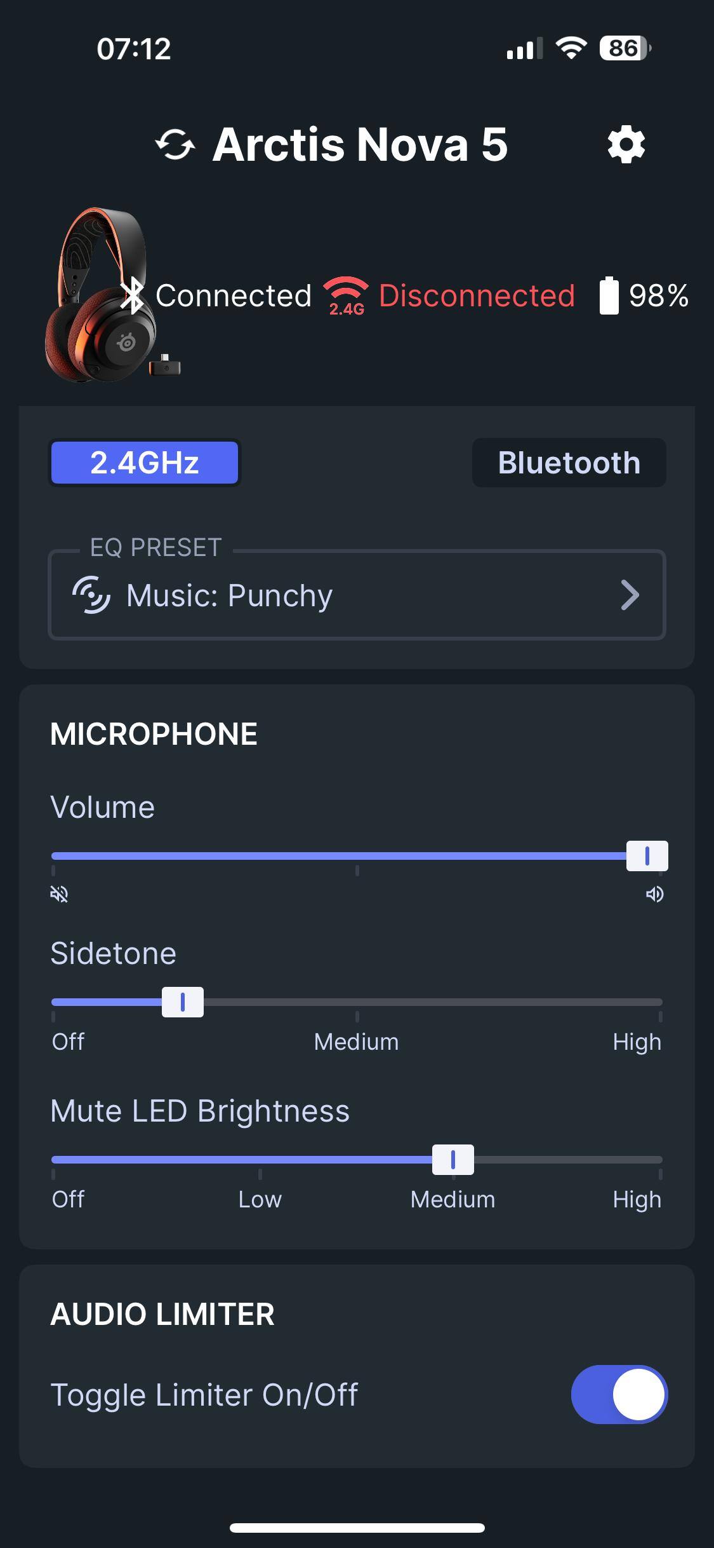This screenshot has height=1548, width=714.
Task: Tap the Bluetooth status icon
Action: tap(133, 295)
